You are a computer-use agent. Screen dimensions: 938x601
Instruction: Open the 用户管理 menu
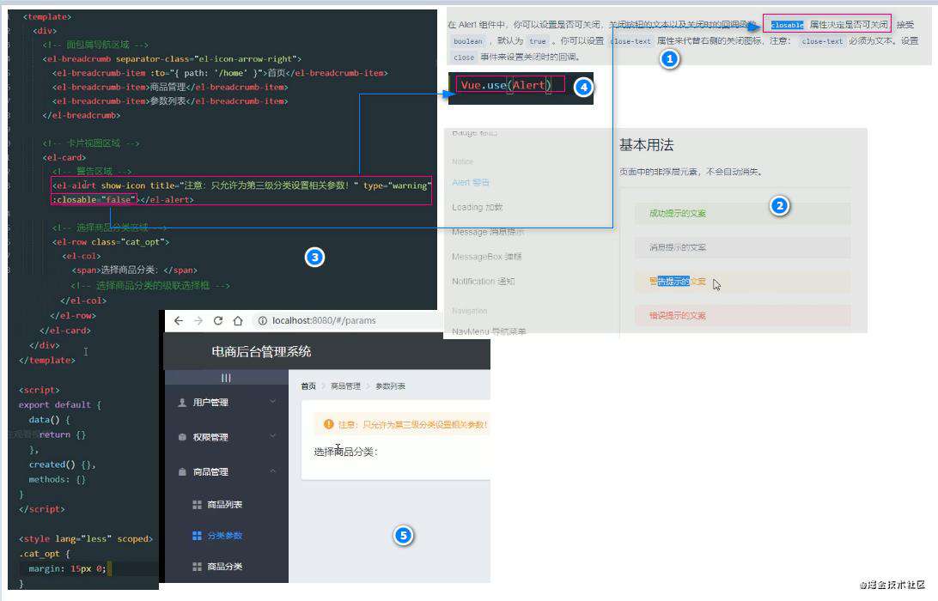[226, 403]
